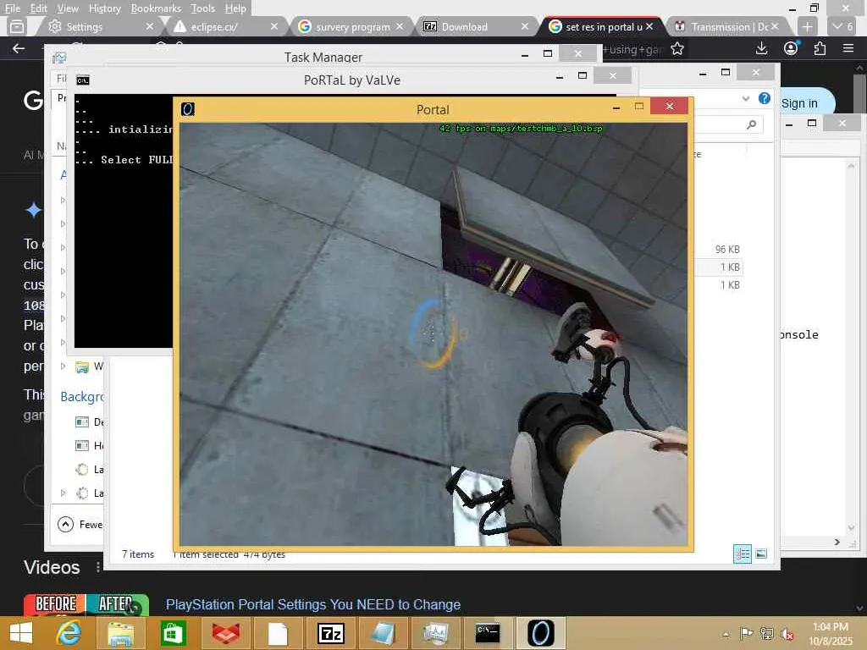This screenshot has width=867, height=650.
Task: Open the Bookmarks menu
Action: (x=156, y=8)
